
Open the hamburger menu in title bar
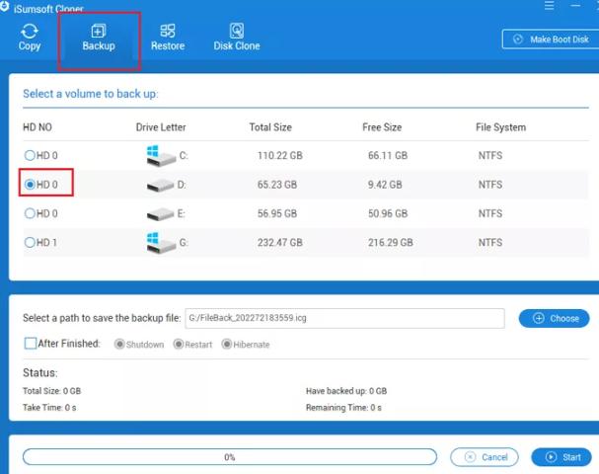549,6
